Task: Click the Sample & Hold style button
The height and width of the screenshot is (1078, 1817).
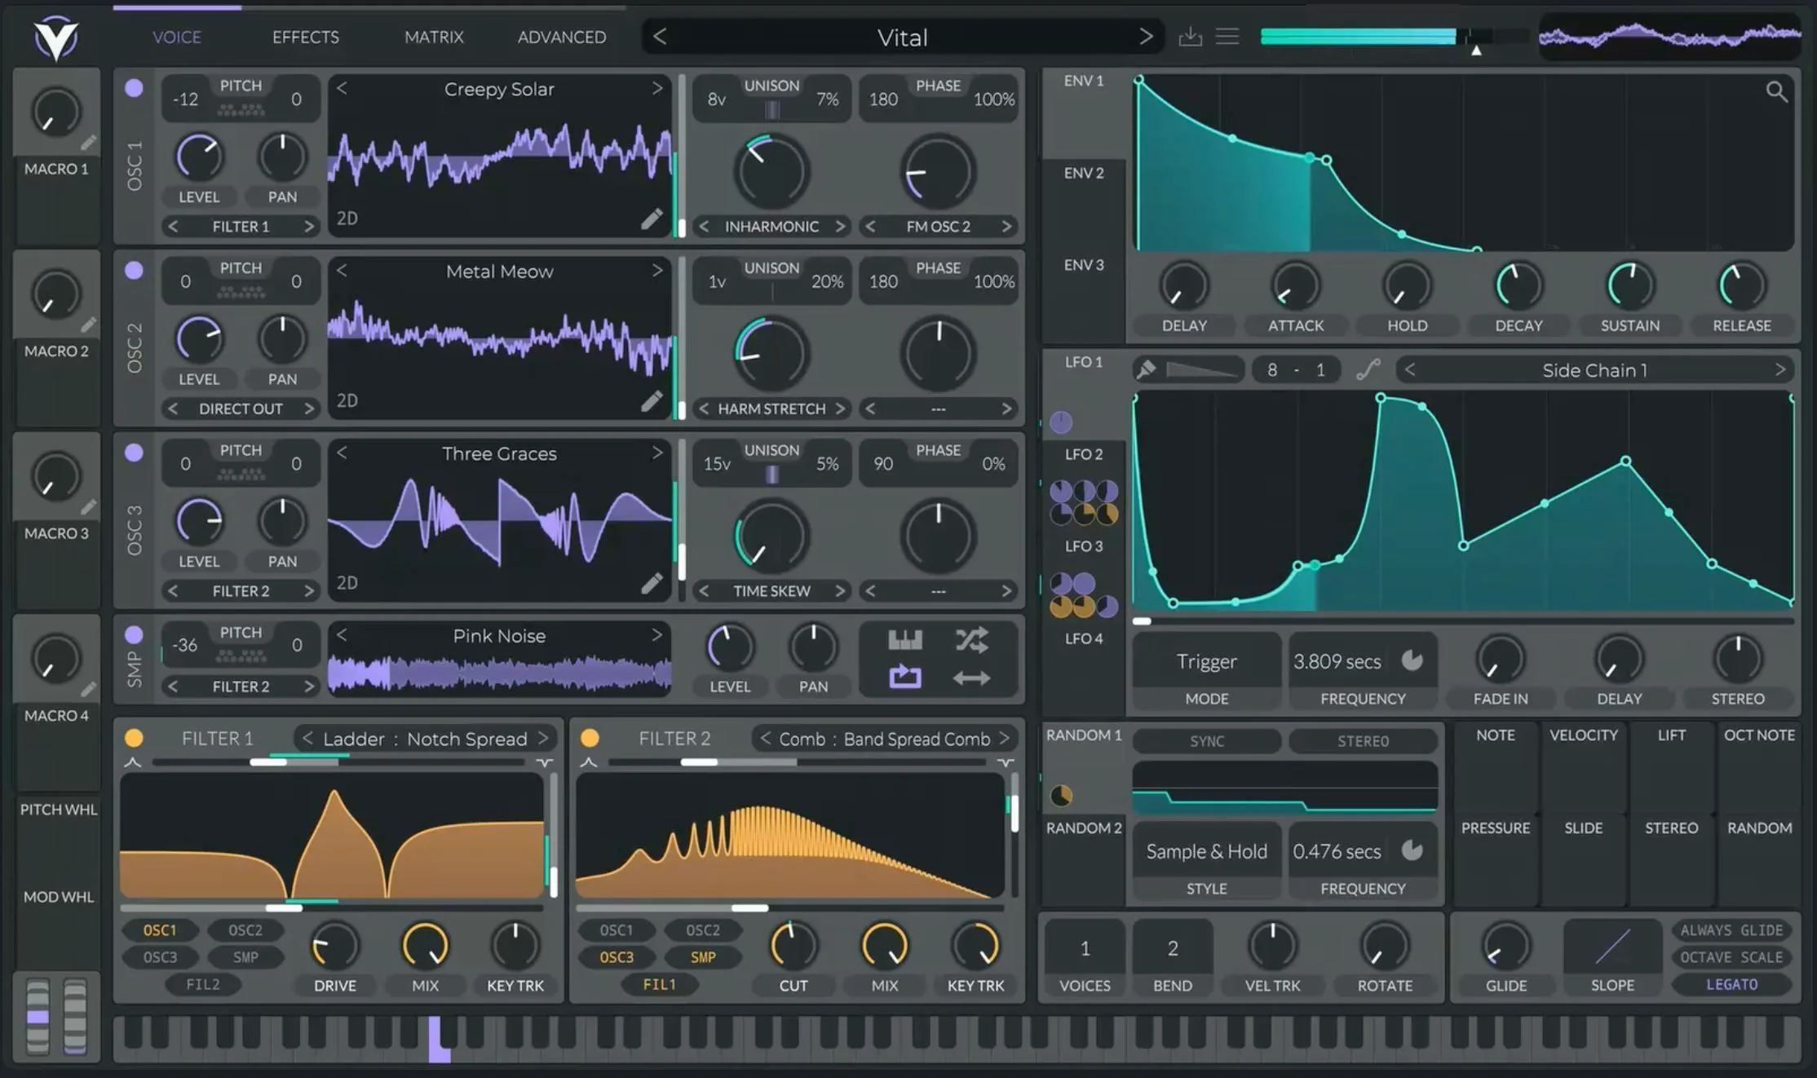Action: tap(1206, 850)
